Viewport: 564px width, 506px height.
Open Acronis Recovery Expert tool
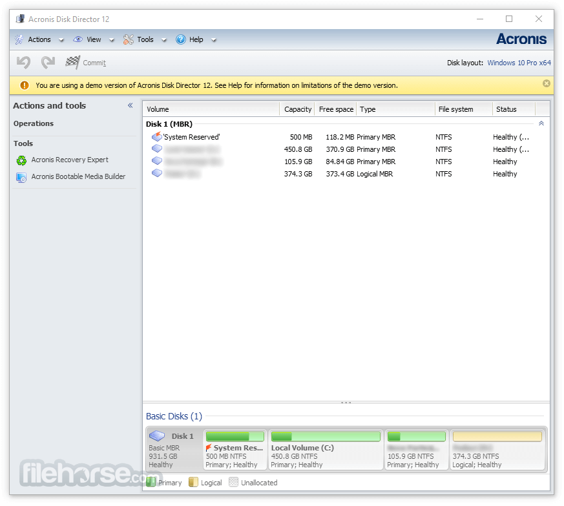pyautogui.click(x=69, y=160)
